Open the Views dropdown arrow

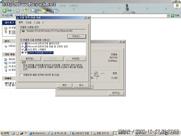point(59,11)
